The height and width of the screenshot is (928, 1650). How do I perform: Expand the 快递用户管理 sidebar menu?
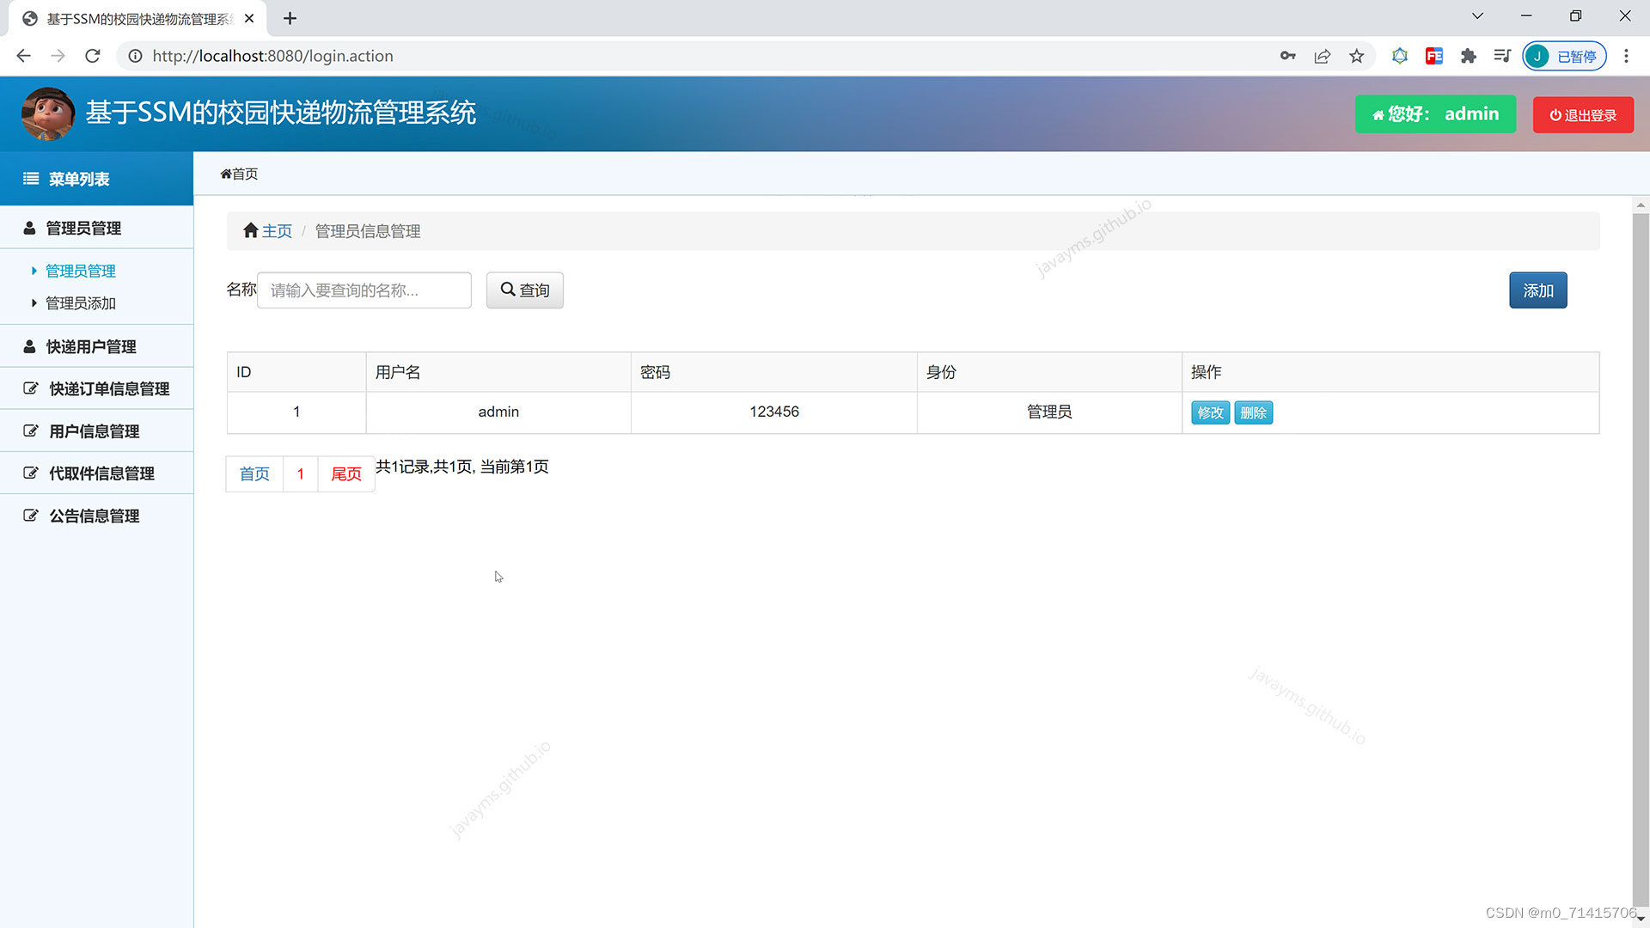(91, 346)
